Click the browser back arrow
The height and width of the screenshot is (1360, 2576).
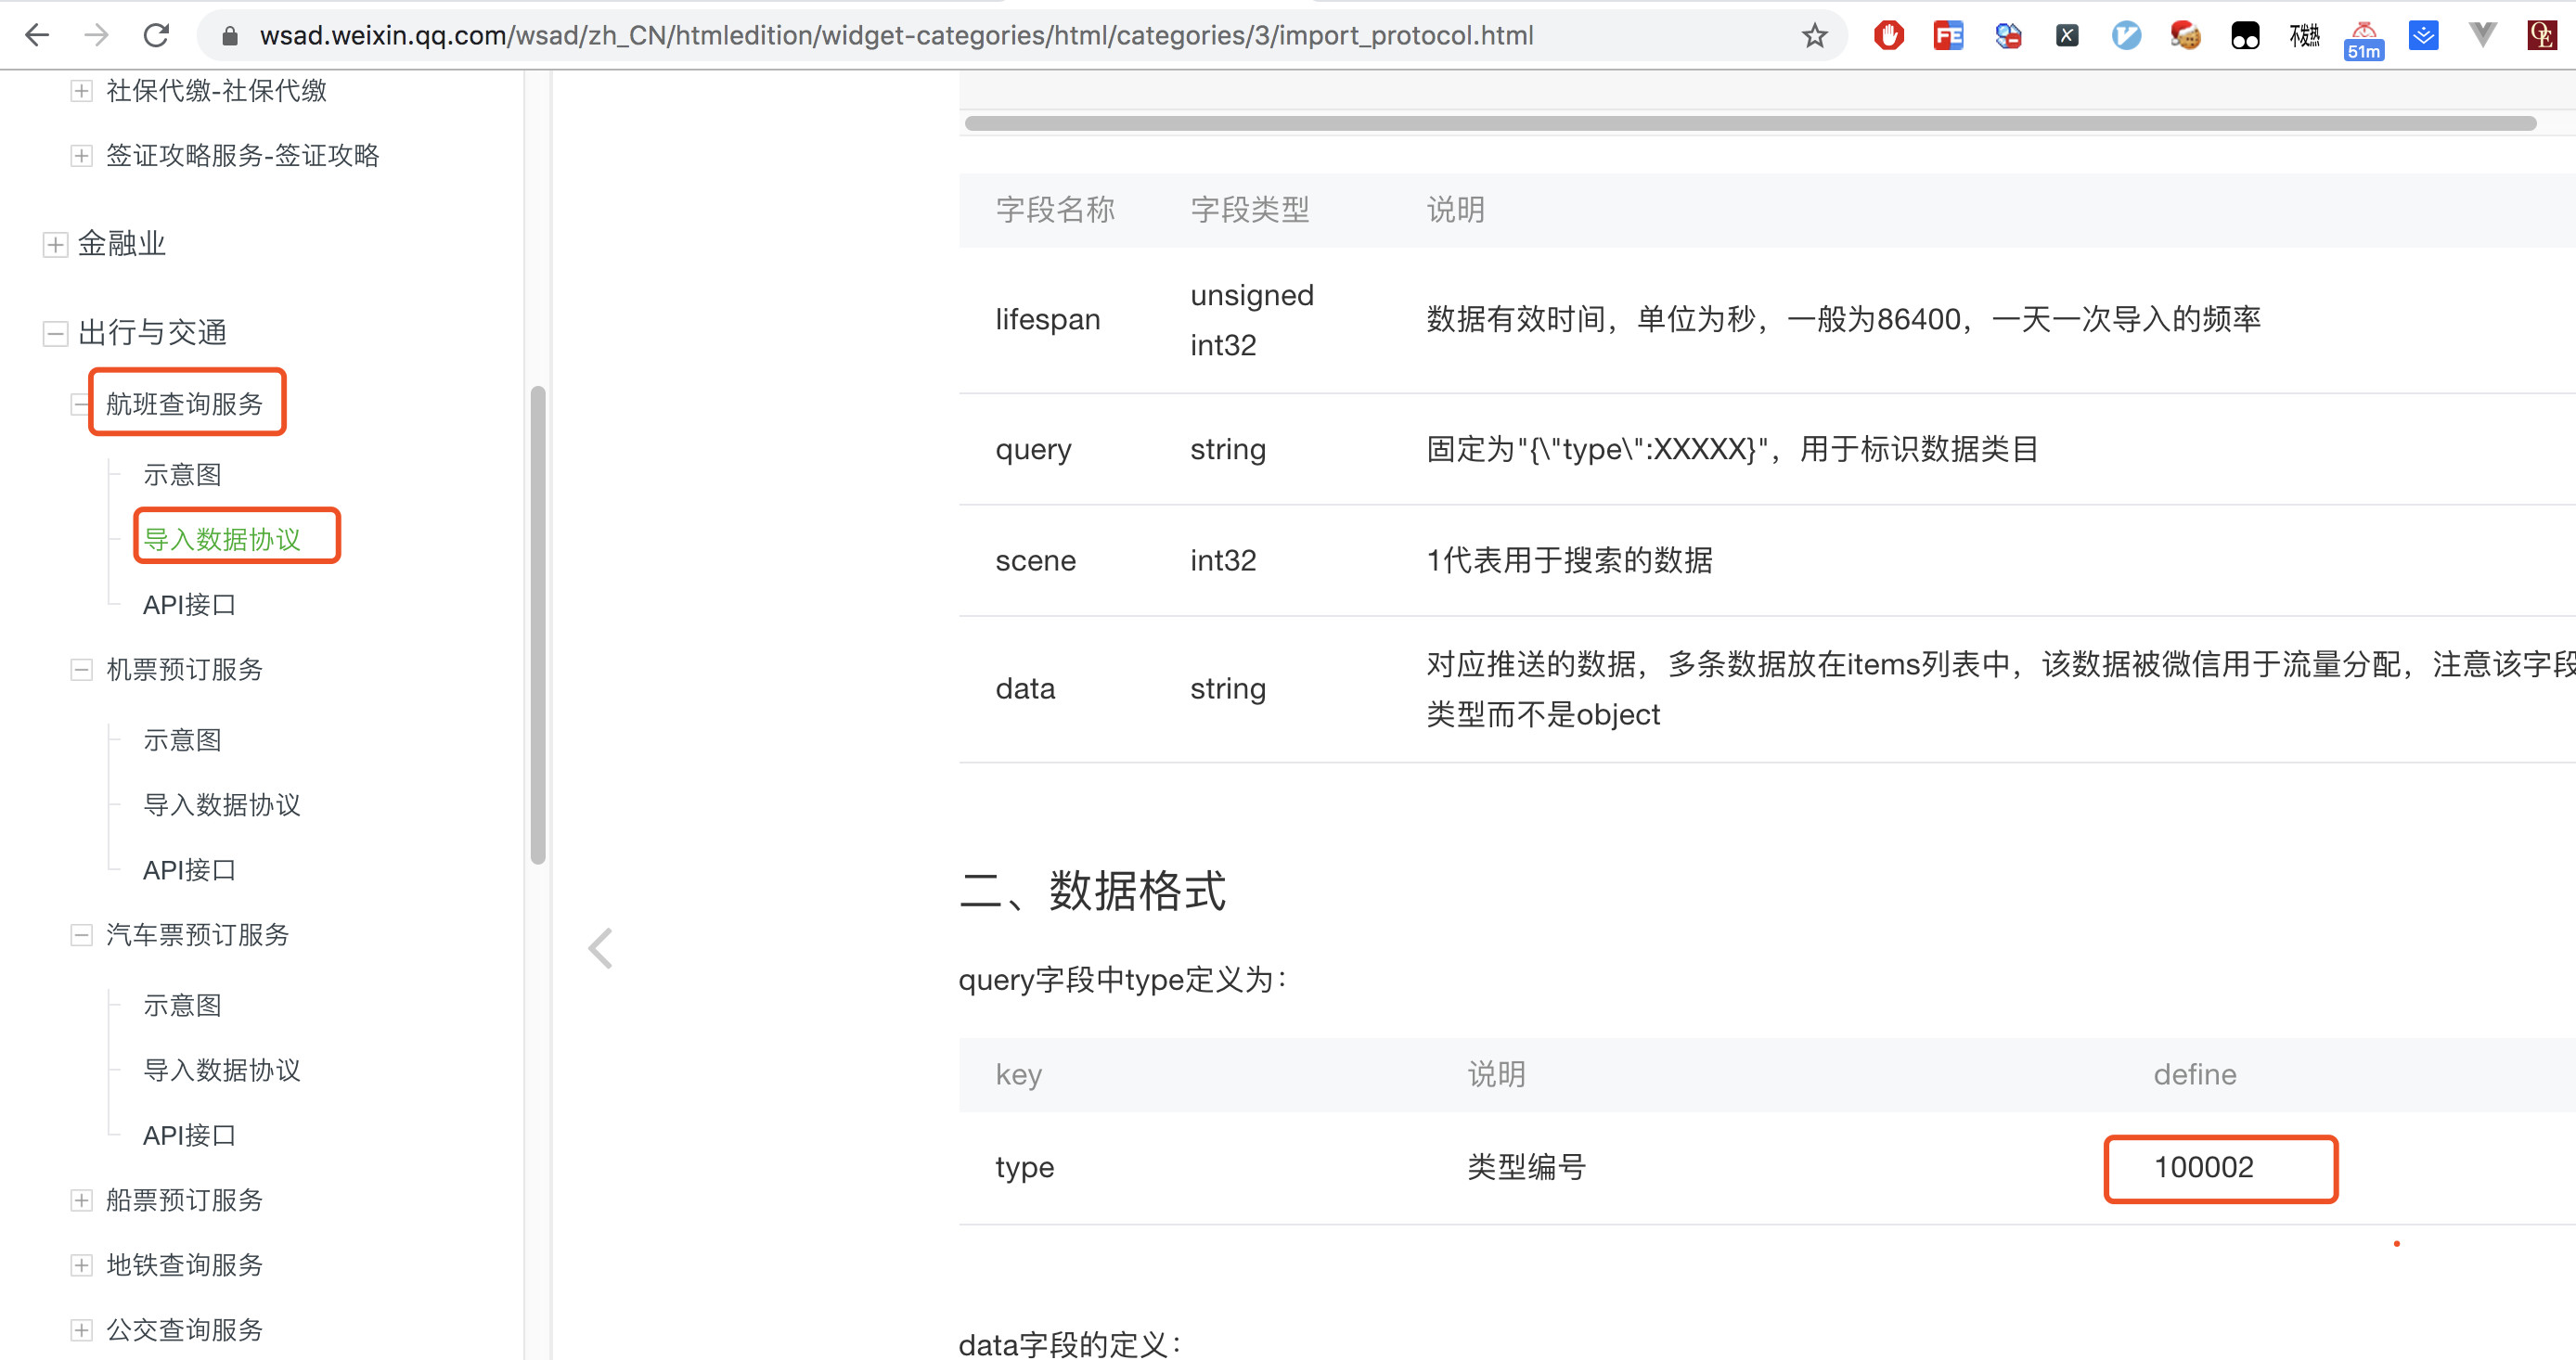[37, 36]
